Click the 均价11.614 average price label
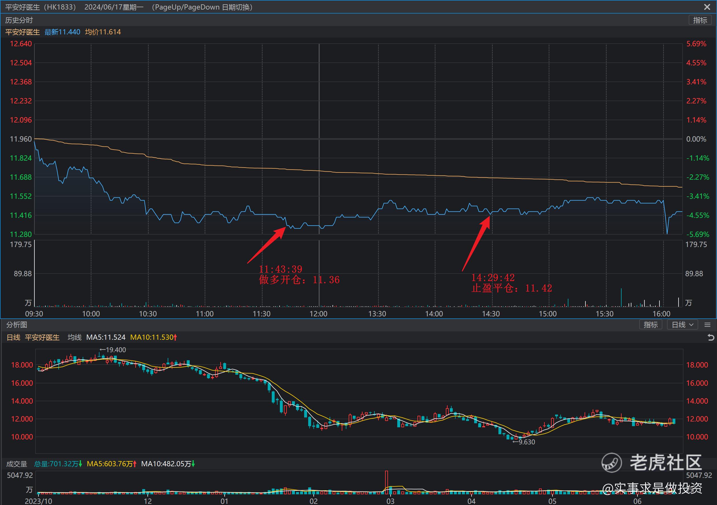The width and height of the screenshot is (717, 505). (103, 32)
